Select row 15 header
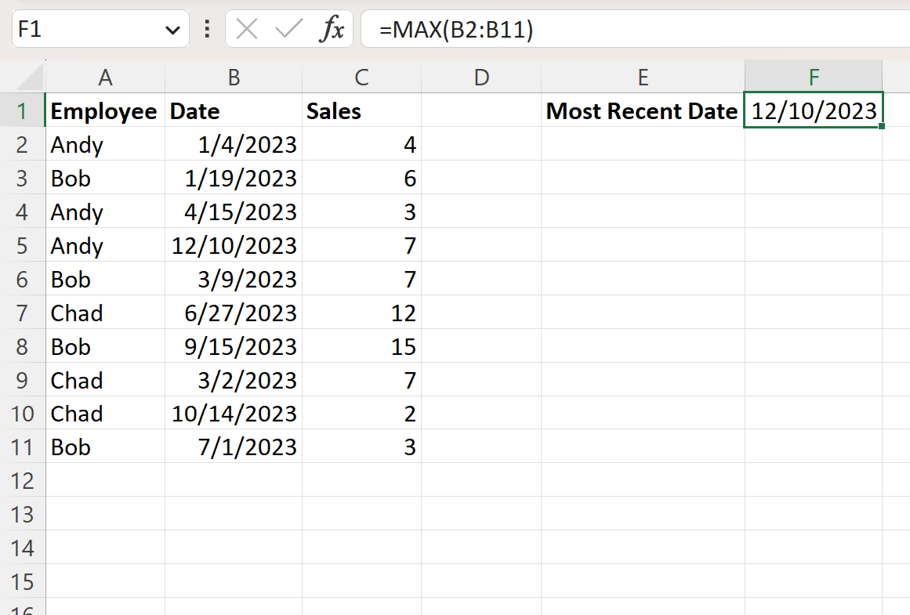This screenshot has width=910, height=615. click(x=22, y=581)
